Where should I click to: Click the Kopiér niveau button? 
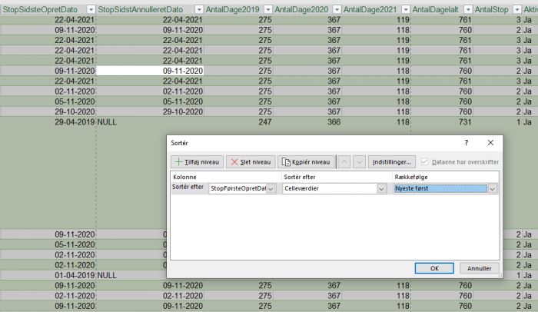(306, 162)
